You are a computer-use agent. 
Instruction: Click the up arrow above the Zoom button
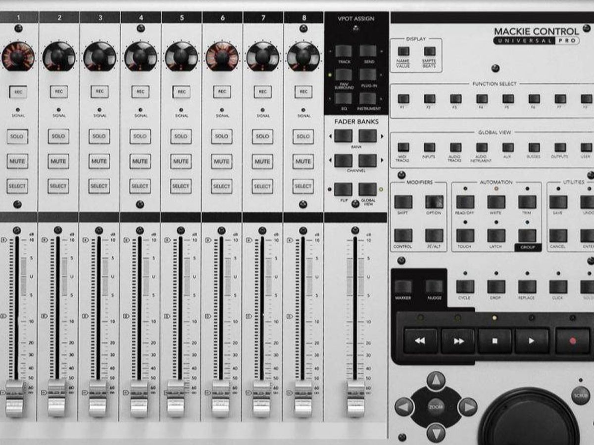[436, 381]
